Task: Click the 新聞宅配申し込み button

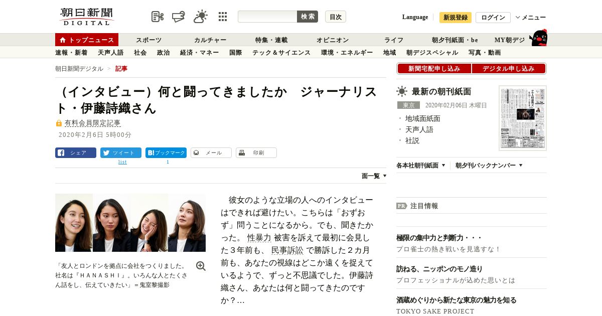Action: tap(434, 69)
